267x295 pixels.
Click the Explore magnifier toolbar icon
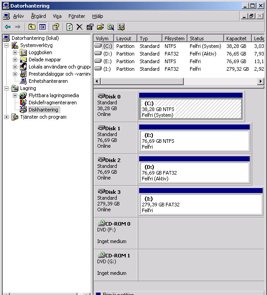pos(110,27)
